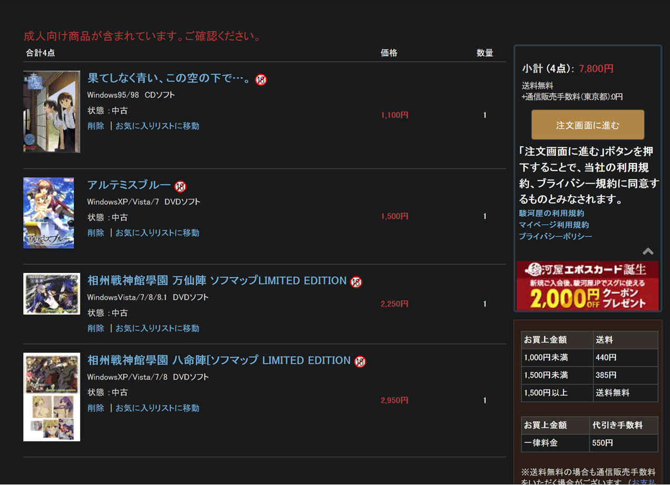The height and width of the screenshot is (485, 670).
Task: Open the 八命陣 product cover thumbnail
Action: (x=52, y=397)
